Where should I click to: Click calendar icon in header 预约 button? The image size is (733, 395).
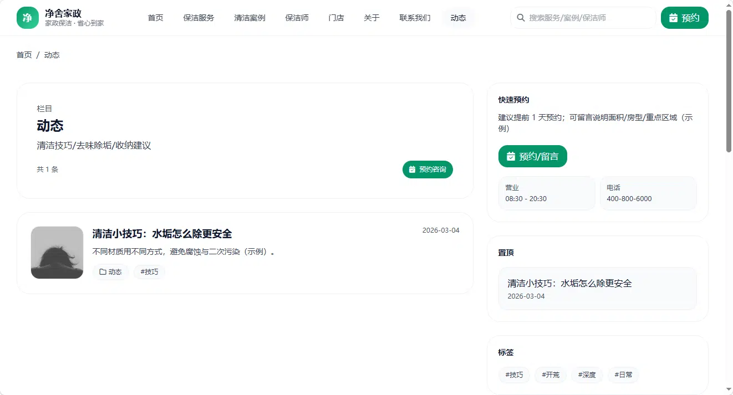pyautogui.click(x=673, y=18)
